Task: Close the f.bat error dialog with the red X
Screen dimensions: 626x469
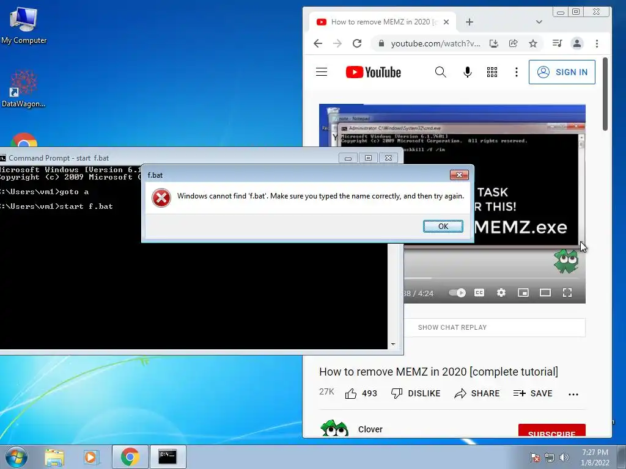Action: [459, 175]
